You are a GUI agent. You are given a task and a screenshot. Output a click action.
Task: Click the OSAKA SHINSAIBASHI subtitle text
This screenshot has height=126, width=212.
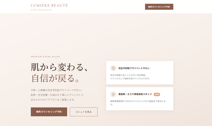coord(41,10)
